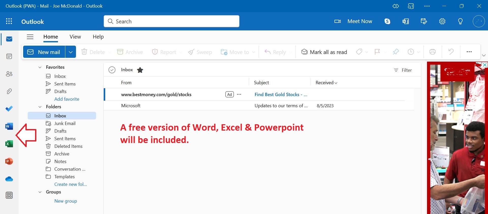This screenshot has width=488, height=214.
Task: Click in the Search box
Action: pos(172,21)
